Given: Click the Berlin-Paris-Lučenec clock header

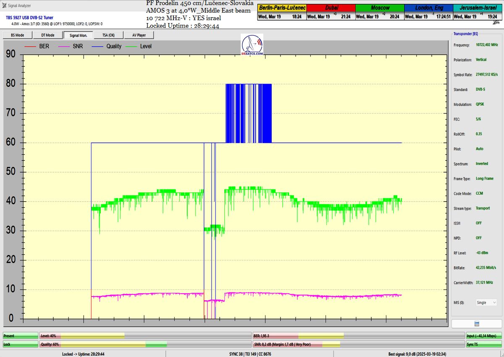Looking at the screenshot, I should (x=282, y=8).
